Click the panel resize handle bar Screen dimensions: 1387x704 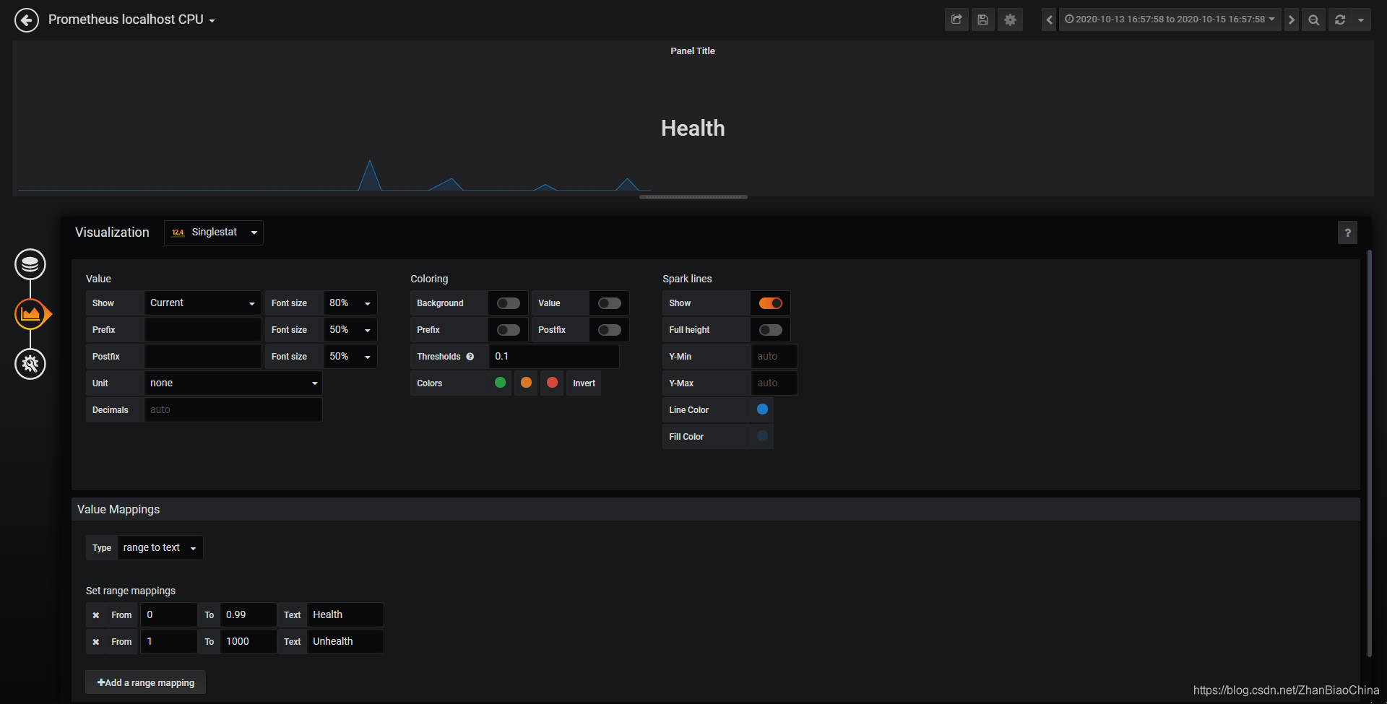[x=693, y=197]
